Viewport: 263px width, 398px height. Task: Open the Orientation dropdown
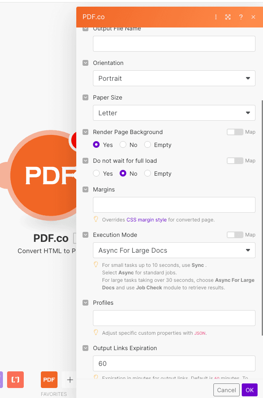point(174,78)
